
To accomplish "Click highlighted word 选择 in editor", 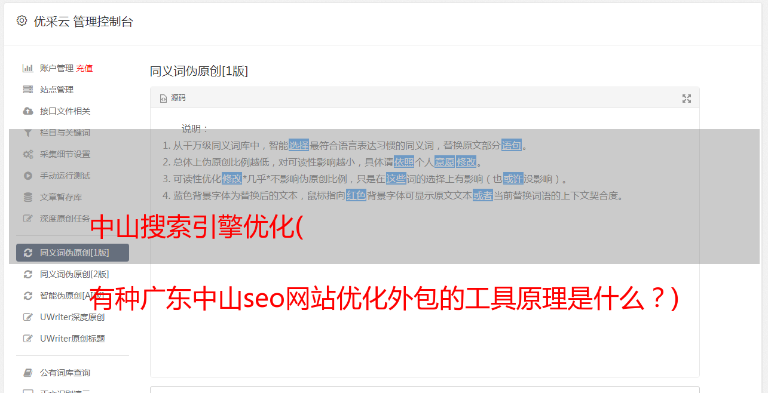I will point(299,145).
